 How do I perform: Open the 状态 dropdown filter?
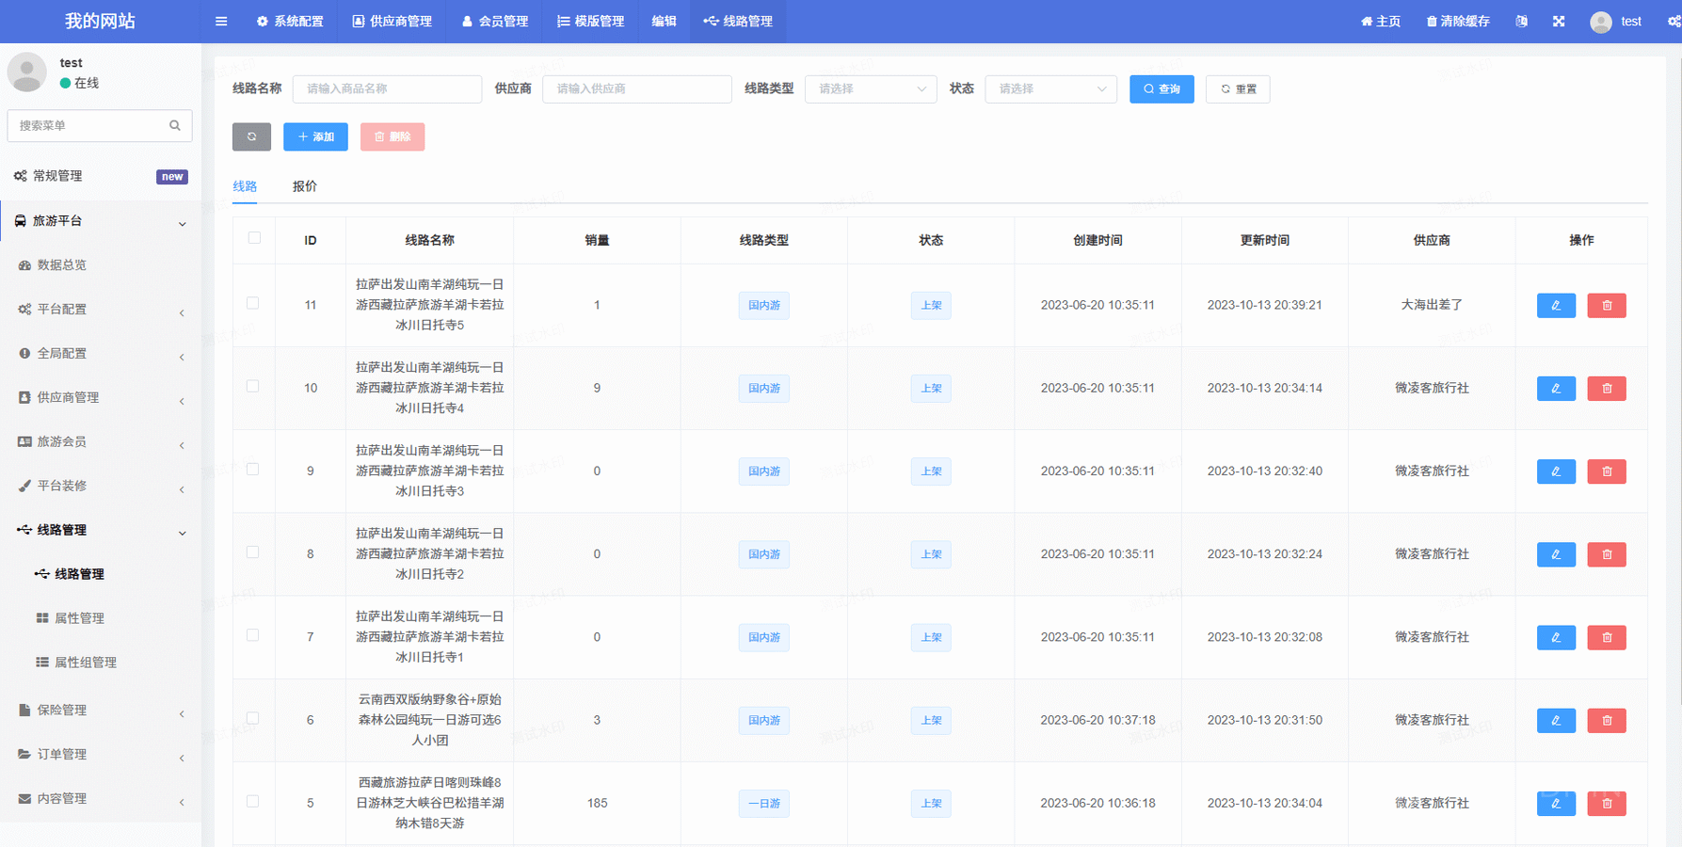pyautogui.click(x=1049, y=89)
